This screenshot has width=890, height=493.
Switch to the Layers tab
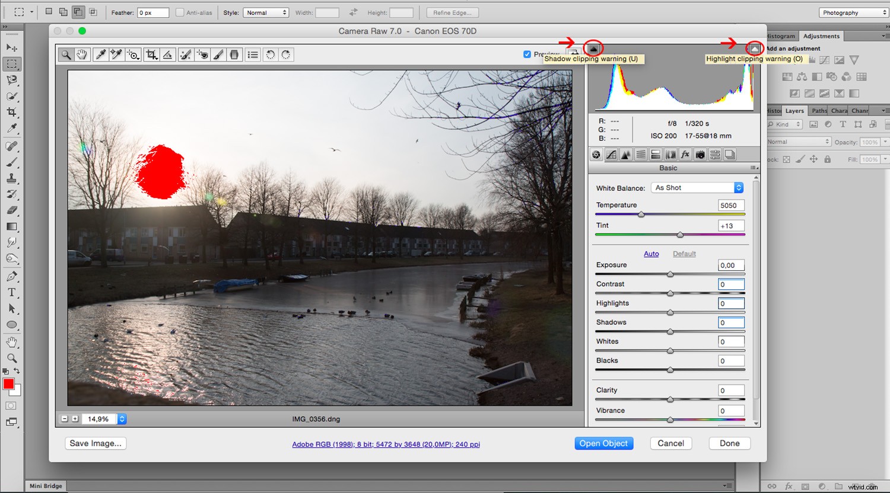[794, 110]
